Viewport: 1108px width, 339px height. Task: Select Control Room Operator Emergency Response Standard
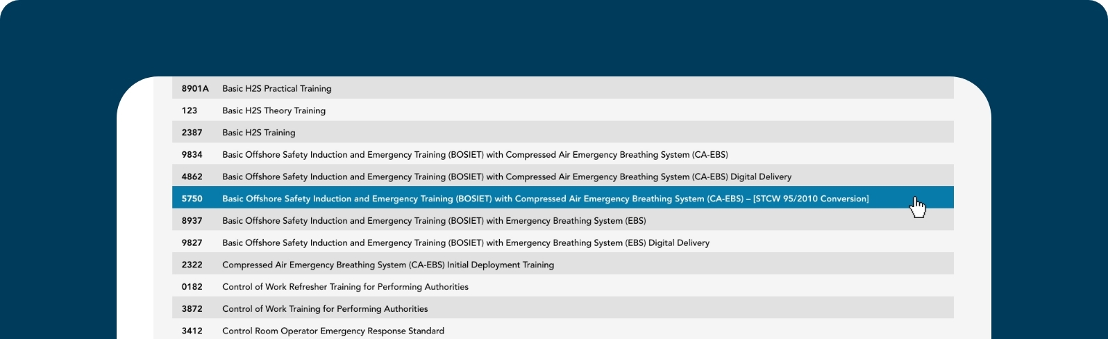coord(333,331)
